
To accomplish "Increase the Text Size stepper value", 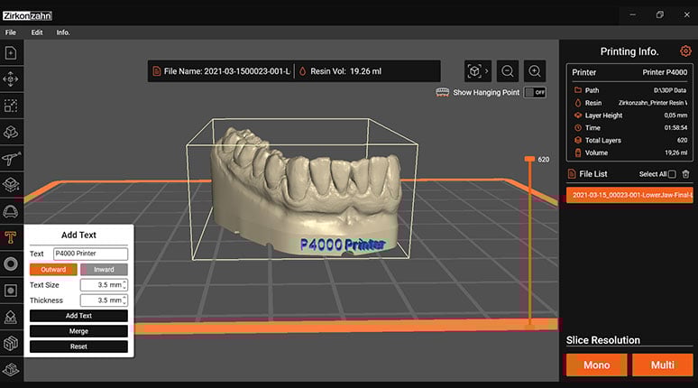I will click(x=124, y=282).
